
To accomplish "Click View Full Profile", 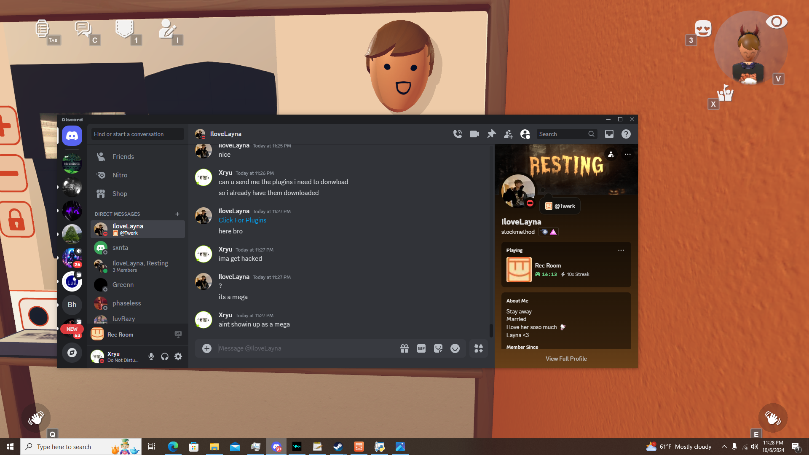I will [x=566, y=359].
